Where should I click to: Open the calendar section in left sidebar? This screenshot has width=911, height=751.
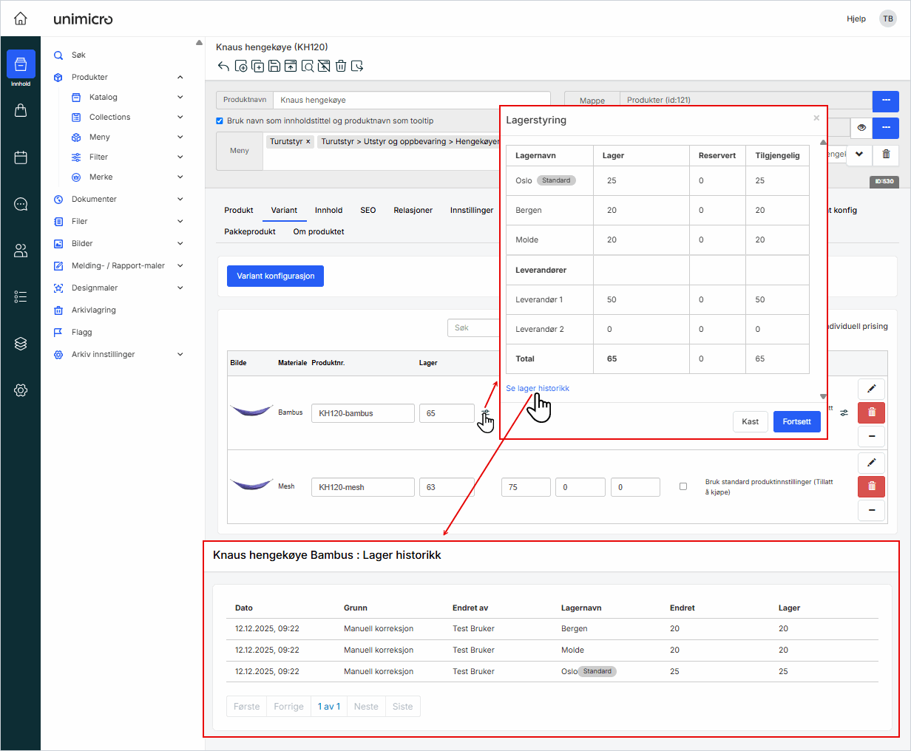click(21, 157)
